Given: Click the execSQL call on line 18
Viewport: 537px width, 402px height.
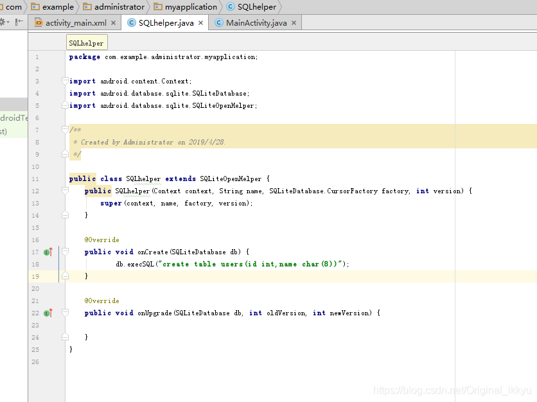Looking at the screenshot, I should click(141, 265).
